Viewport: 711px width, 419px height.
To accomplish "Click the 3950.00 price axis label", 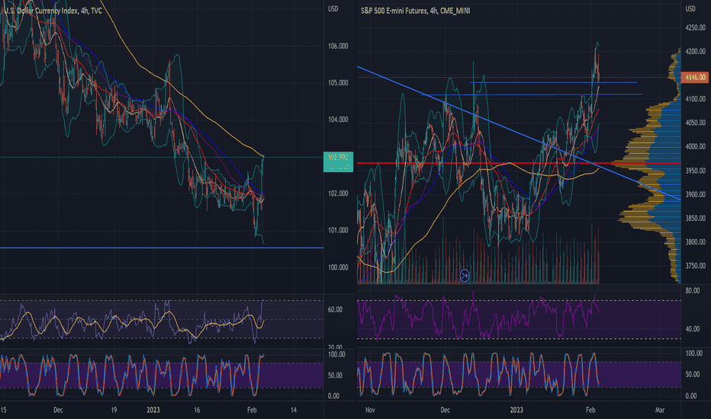I will [x=696, y=171].
